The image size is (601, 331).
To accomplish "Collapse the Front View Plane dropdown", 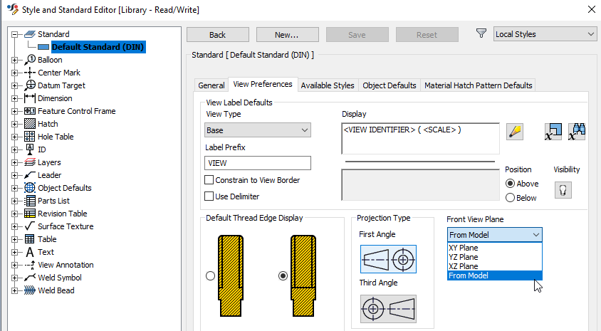I will 494,235.
